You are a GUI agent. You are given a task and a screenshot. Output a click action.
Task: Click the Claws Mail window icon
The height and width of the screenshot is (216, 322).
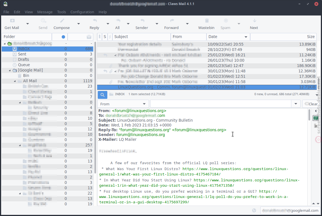[x=6, y=4]
